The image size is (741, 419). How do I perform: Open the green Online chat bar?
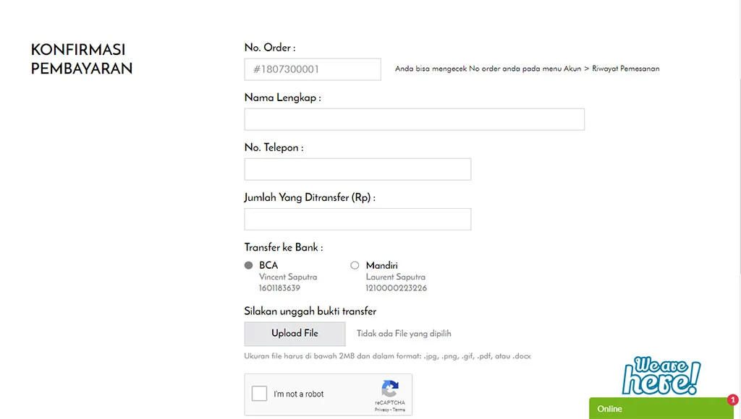coord(659,409)
